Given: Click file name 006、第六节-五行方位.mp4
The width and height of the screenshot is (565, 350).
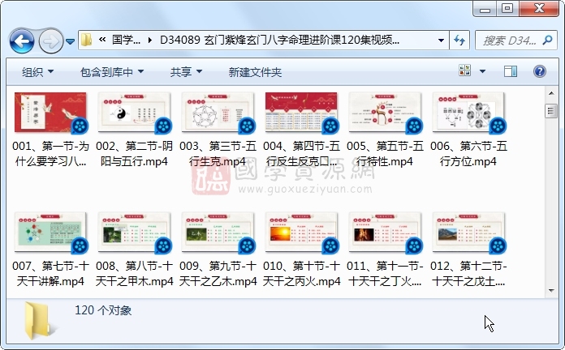Looking at the screenshot, I should click(468, 154).
